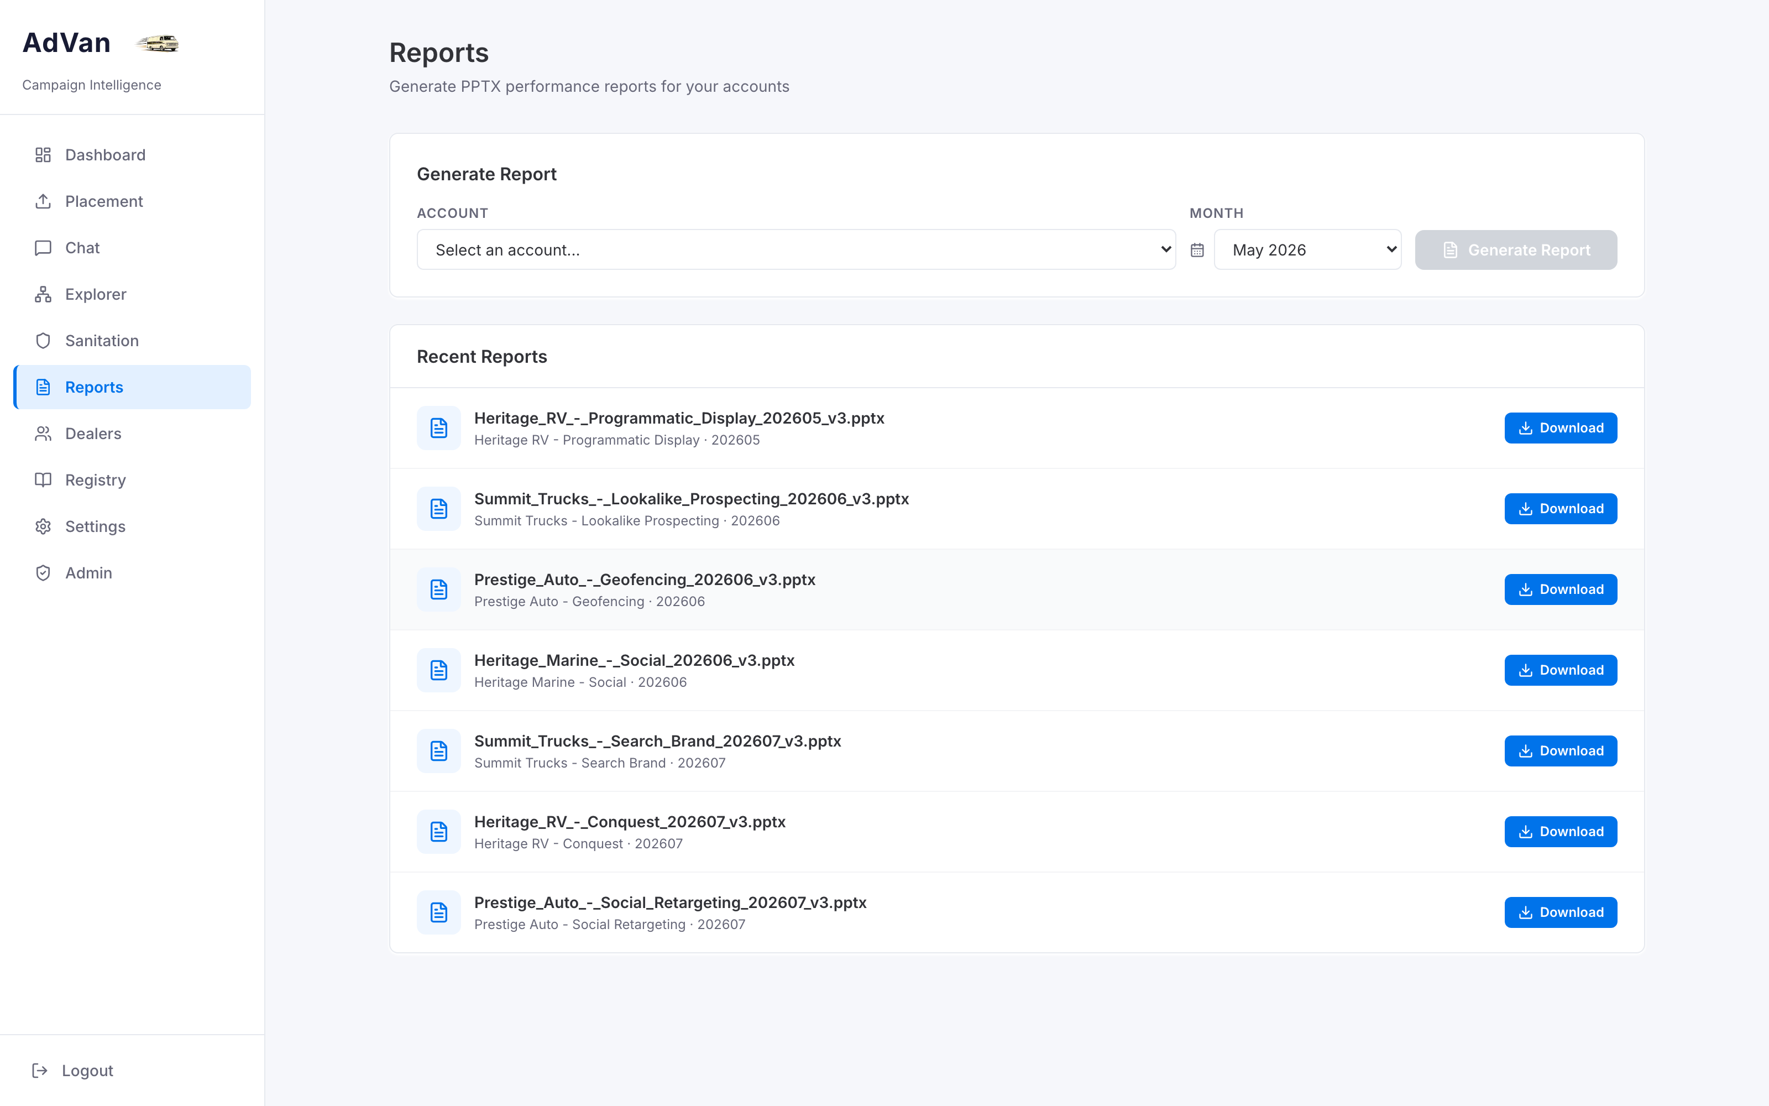Viewport: 1769px width, 1106px height.
Task: Click file icon for Prestige_Auto Geofencing report
Action: [438, 589]
